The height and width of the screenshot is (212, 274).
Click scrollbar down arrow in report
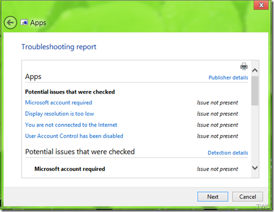click(x=255, y=168)
